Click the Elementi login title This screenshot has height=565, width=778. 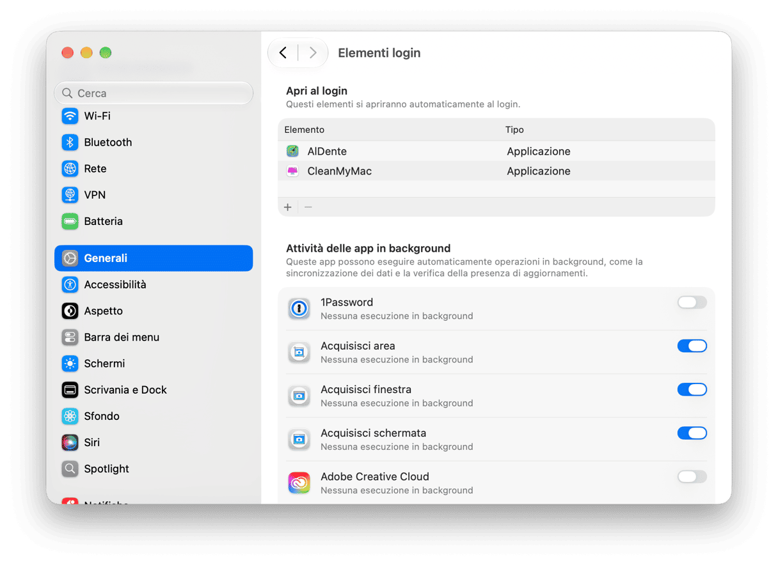(x=379, y=53)
